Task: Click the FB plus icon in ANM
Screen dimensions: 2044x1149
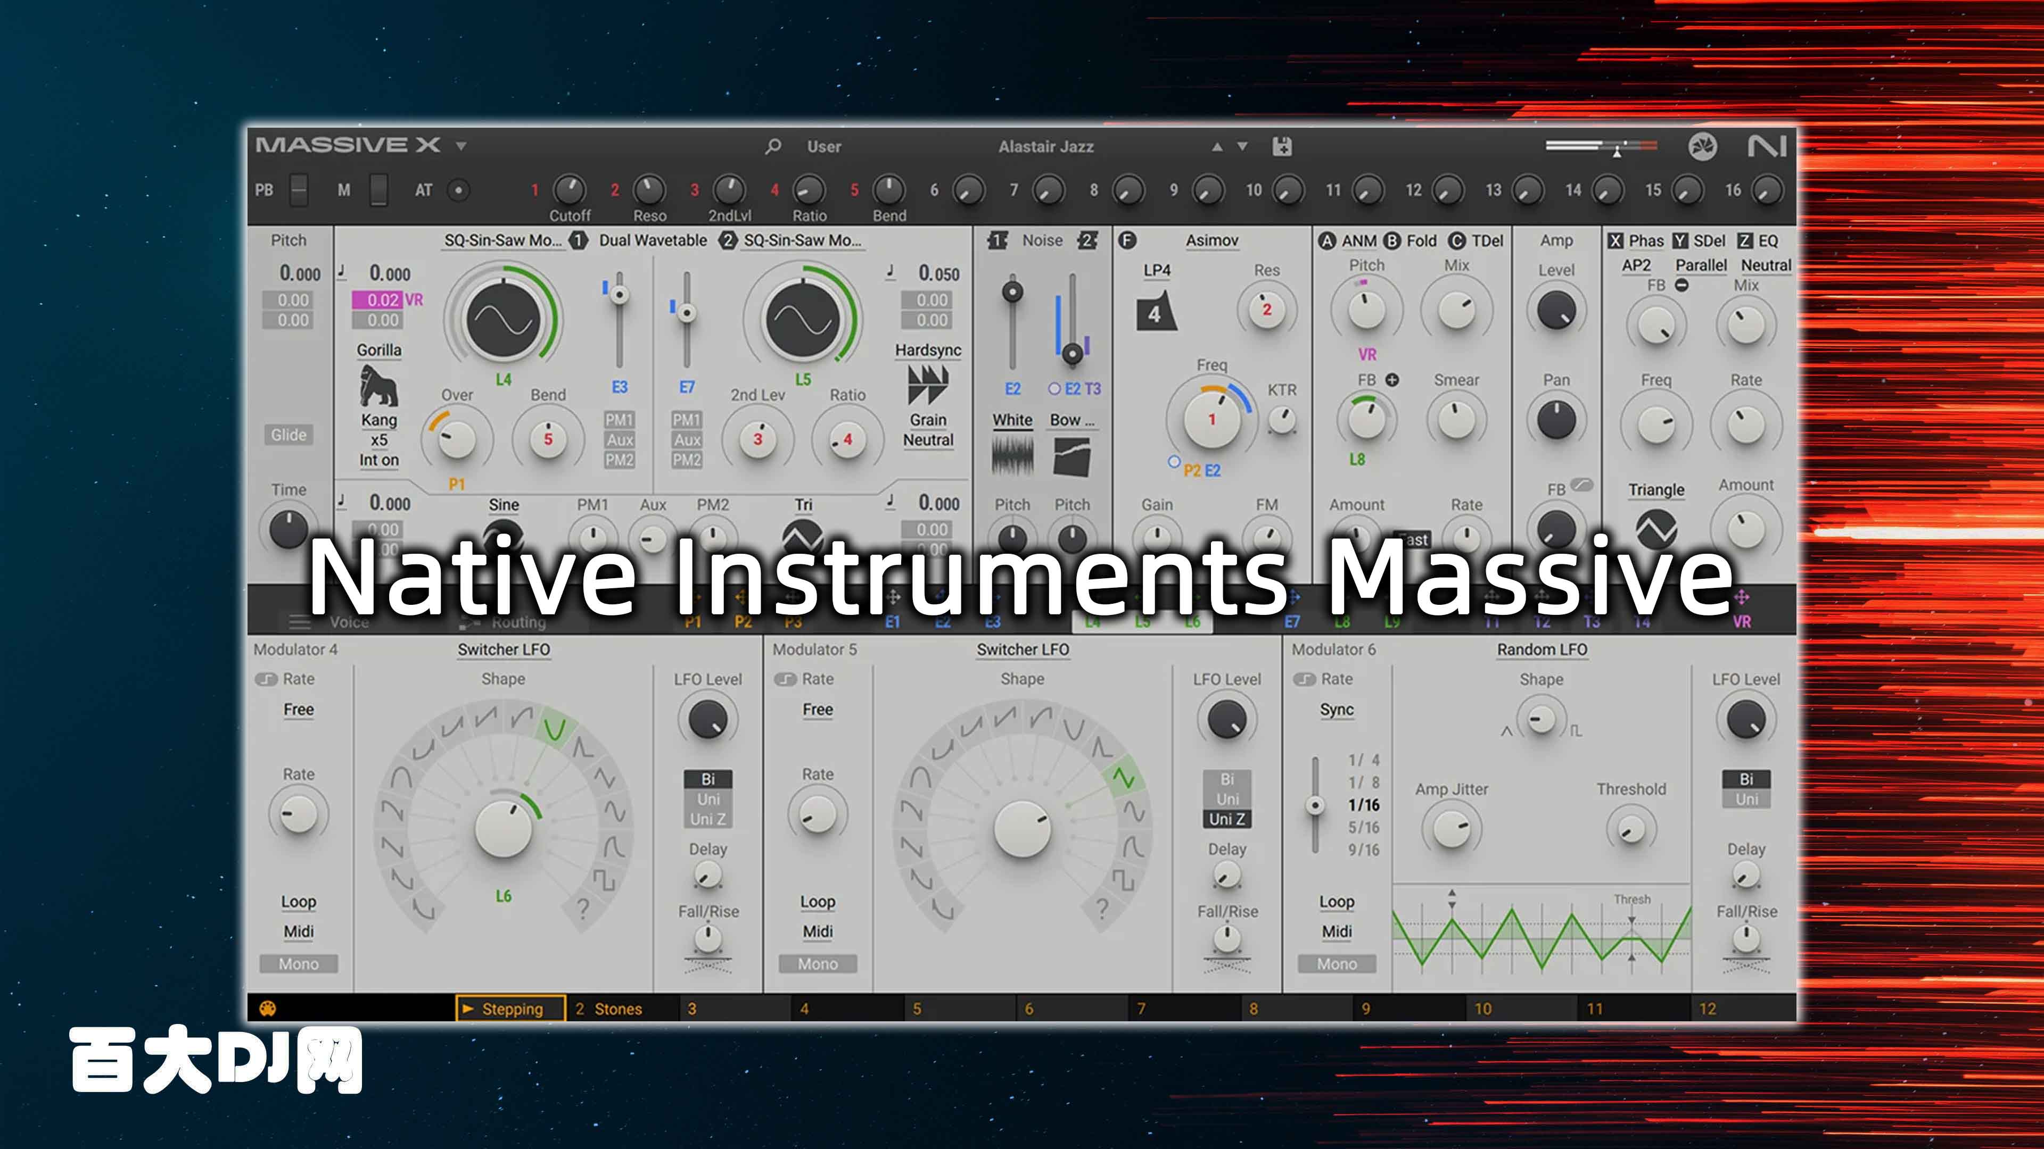Action: click(1392, 380)
